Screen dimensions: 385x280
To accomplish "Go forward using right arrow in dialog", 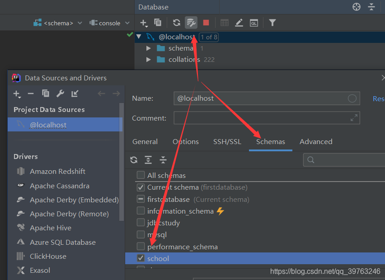I will pos(116,93).
